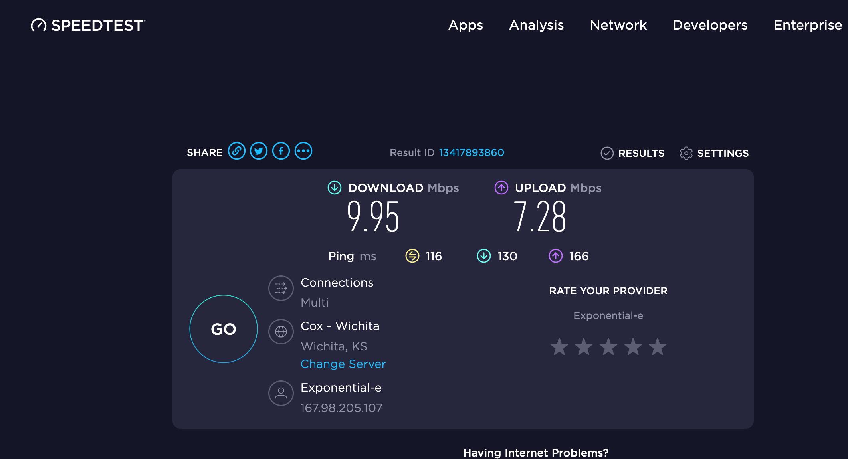This screenshot has width=848, height=459.
Task: Click the globe server icon
Action: 281,332
